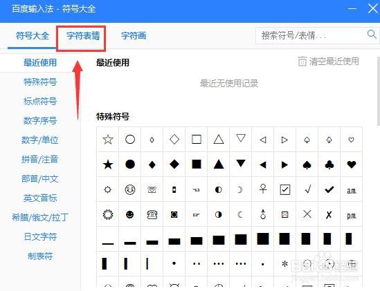Choose the solid black square symbol
This screenshot has height=291, width=380.
[x=197, y=164]
